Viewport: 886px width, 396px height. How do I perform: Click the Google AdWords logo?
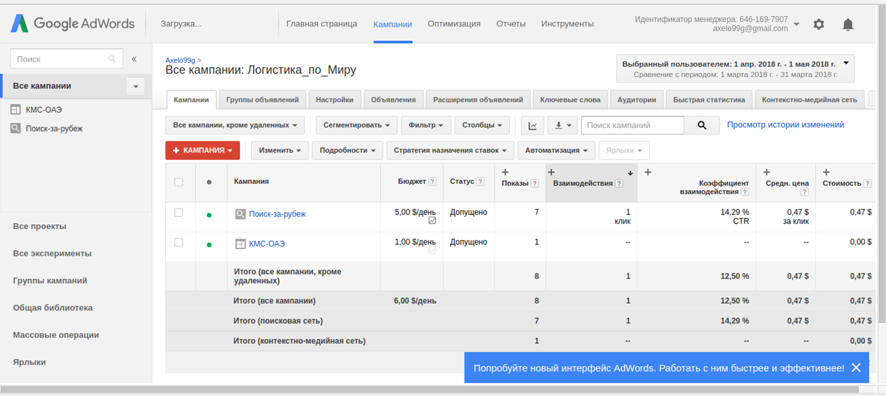tap(72, 24)
